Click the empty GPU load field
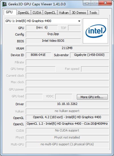Viewport: 114px width, 156px height. point(34,96)
